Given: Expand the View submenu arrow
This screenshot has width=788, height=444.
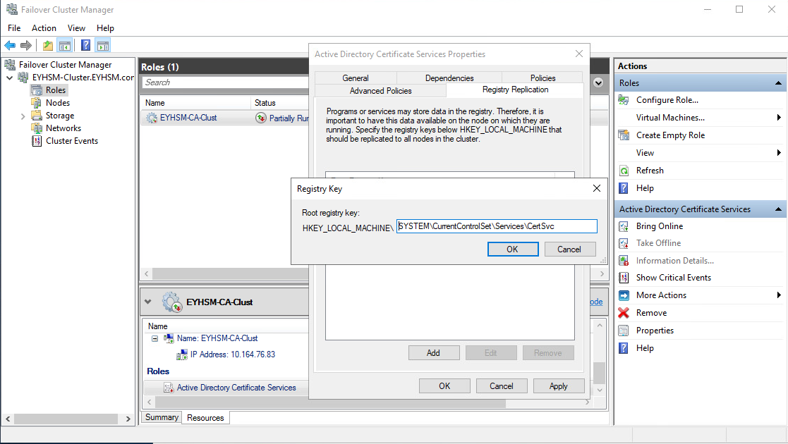Looking at the screenshot, I should click(778, 153).
